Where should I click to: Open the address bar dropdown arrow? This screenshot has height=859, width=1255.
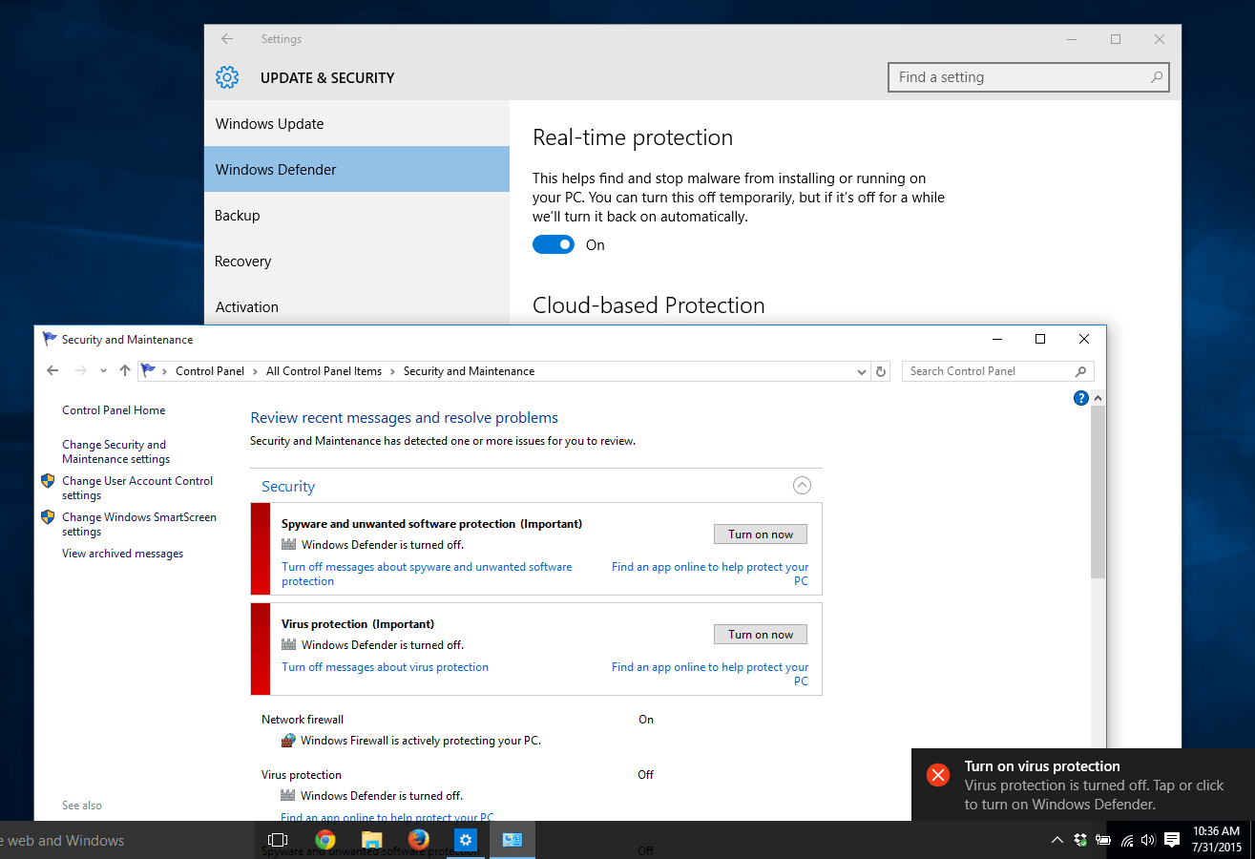tap(861, 371)
